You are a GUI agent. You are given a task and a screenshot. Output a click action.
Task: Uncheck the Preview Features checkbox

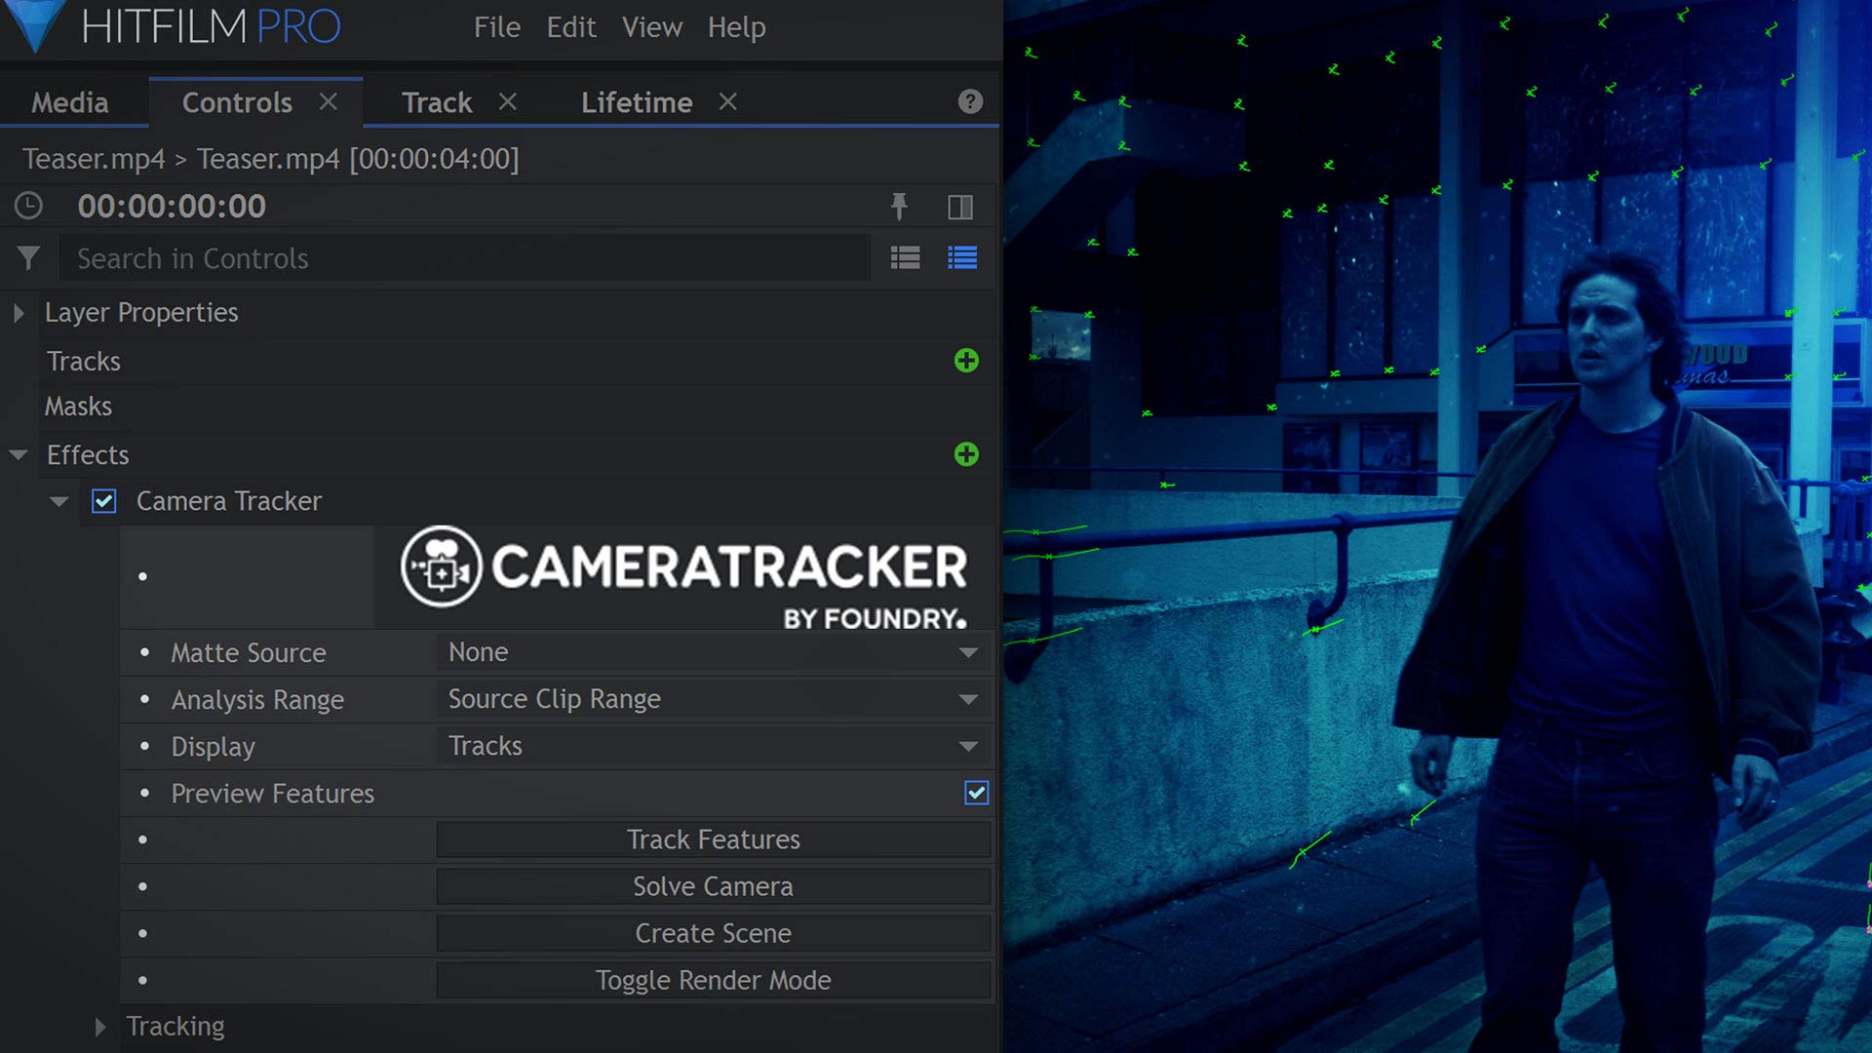pos(976,793)
